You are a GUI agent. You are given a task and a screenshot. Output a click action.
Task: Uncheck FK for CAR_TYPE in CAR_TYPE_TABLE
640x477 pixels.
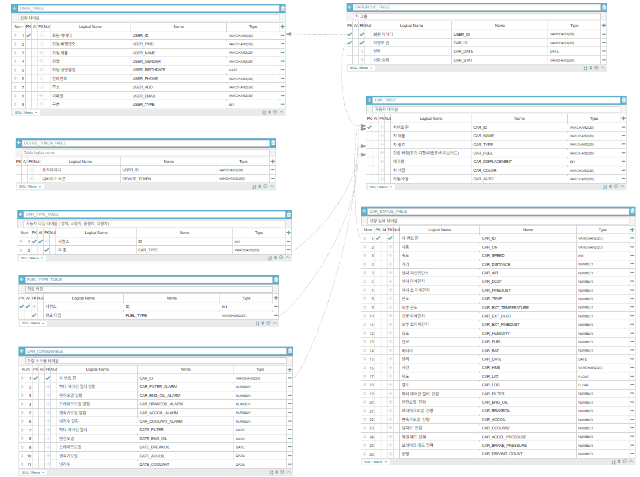(46, 250)
